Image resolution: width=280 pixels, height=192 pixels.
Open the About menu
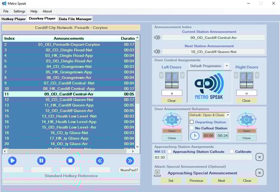[x=47, y=11]
